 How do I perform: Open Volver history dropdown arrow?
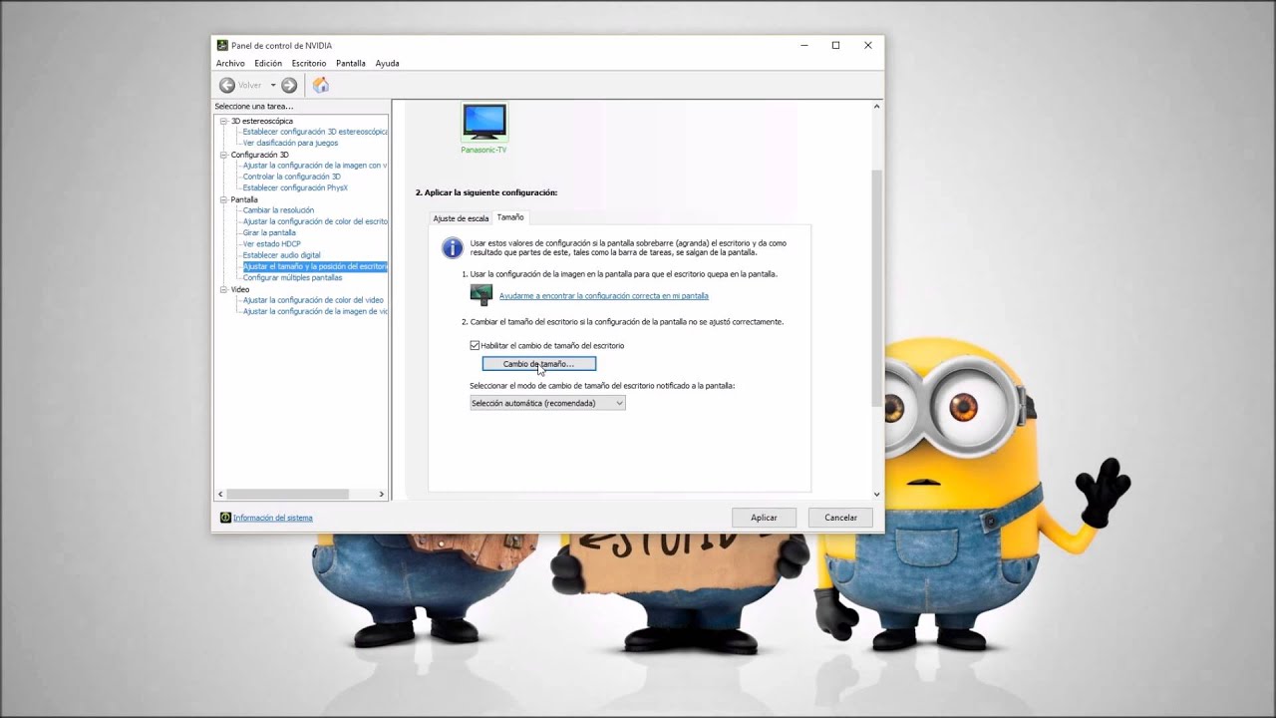pyautogui.click(x=273, y=85)
